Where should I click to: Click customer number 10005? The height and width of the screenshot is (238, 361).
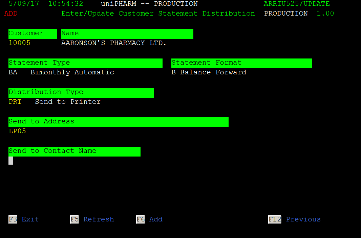click(20, 43)
